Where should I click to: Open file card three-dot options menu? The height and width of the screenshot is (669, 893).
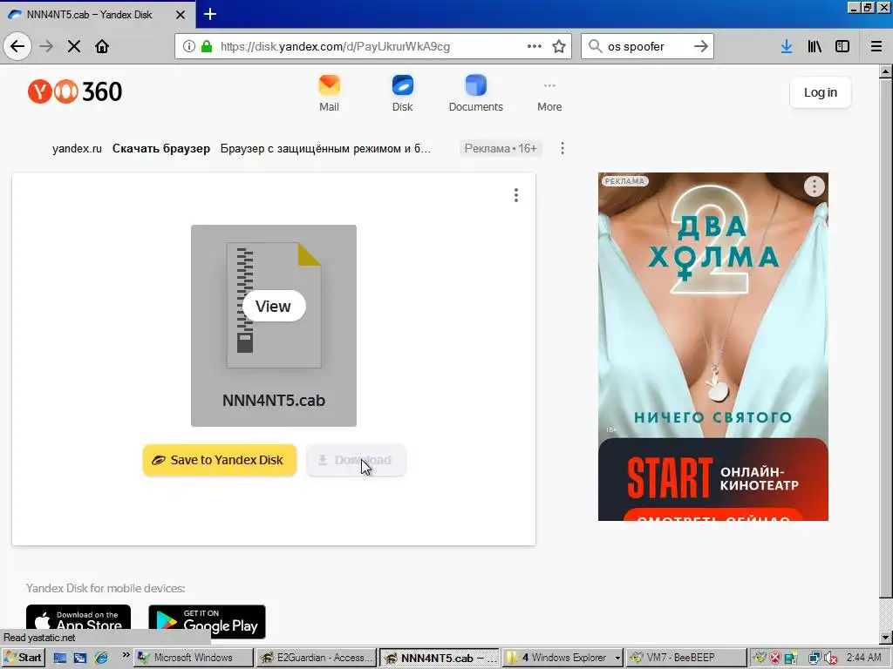(x=516, y=195)
